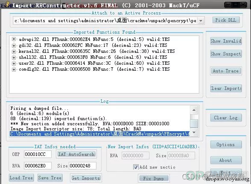251x184 pixels.
Task: Click the log scrollbar thumb
Action: click(194, 123)
